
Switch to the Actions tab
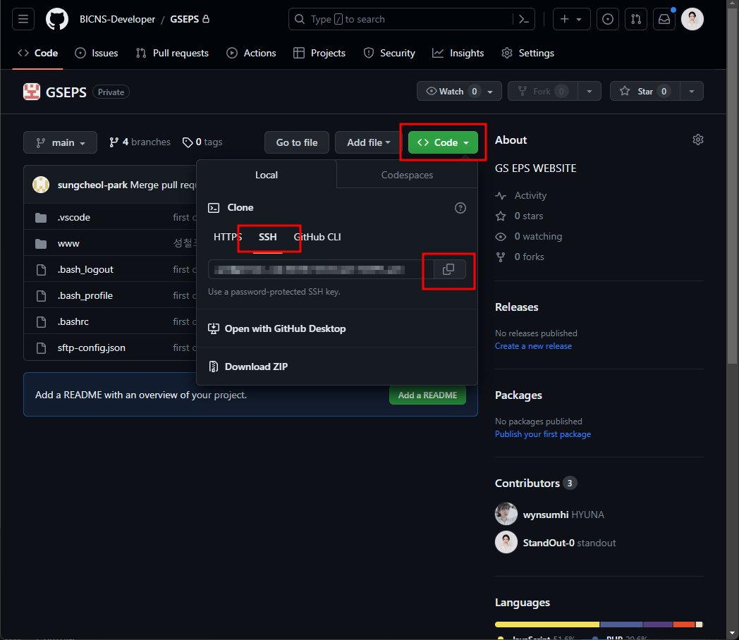pos(251,53)
